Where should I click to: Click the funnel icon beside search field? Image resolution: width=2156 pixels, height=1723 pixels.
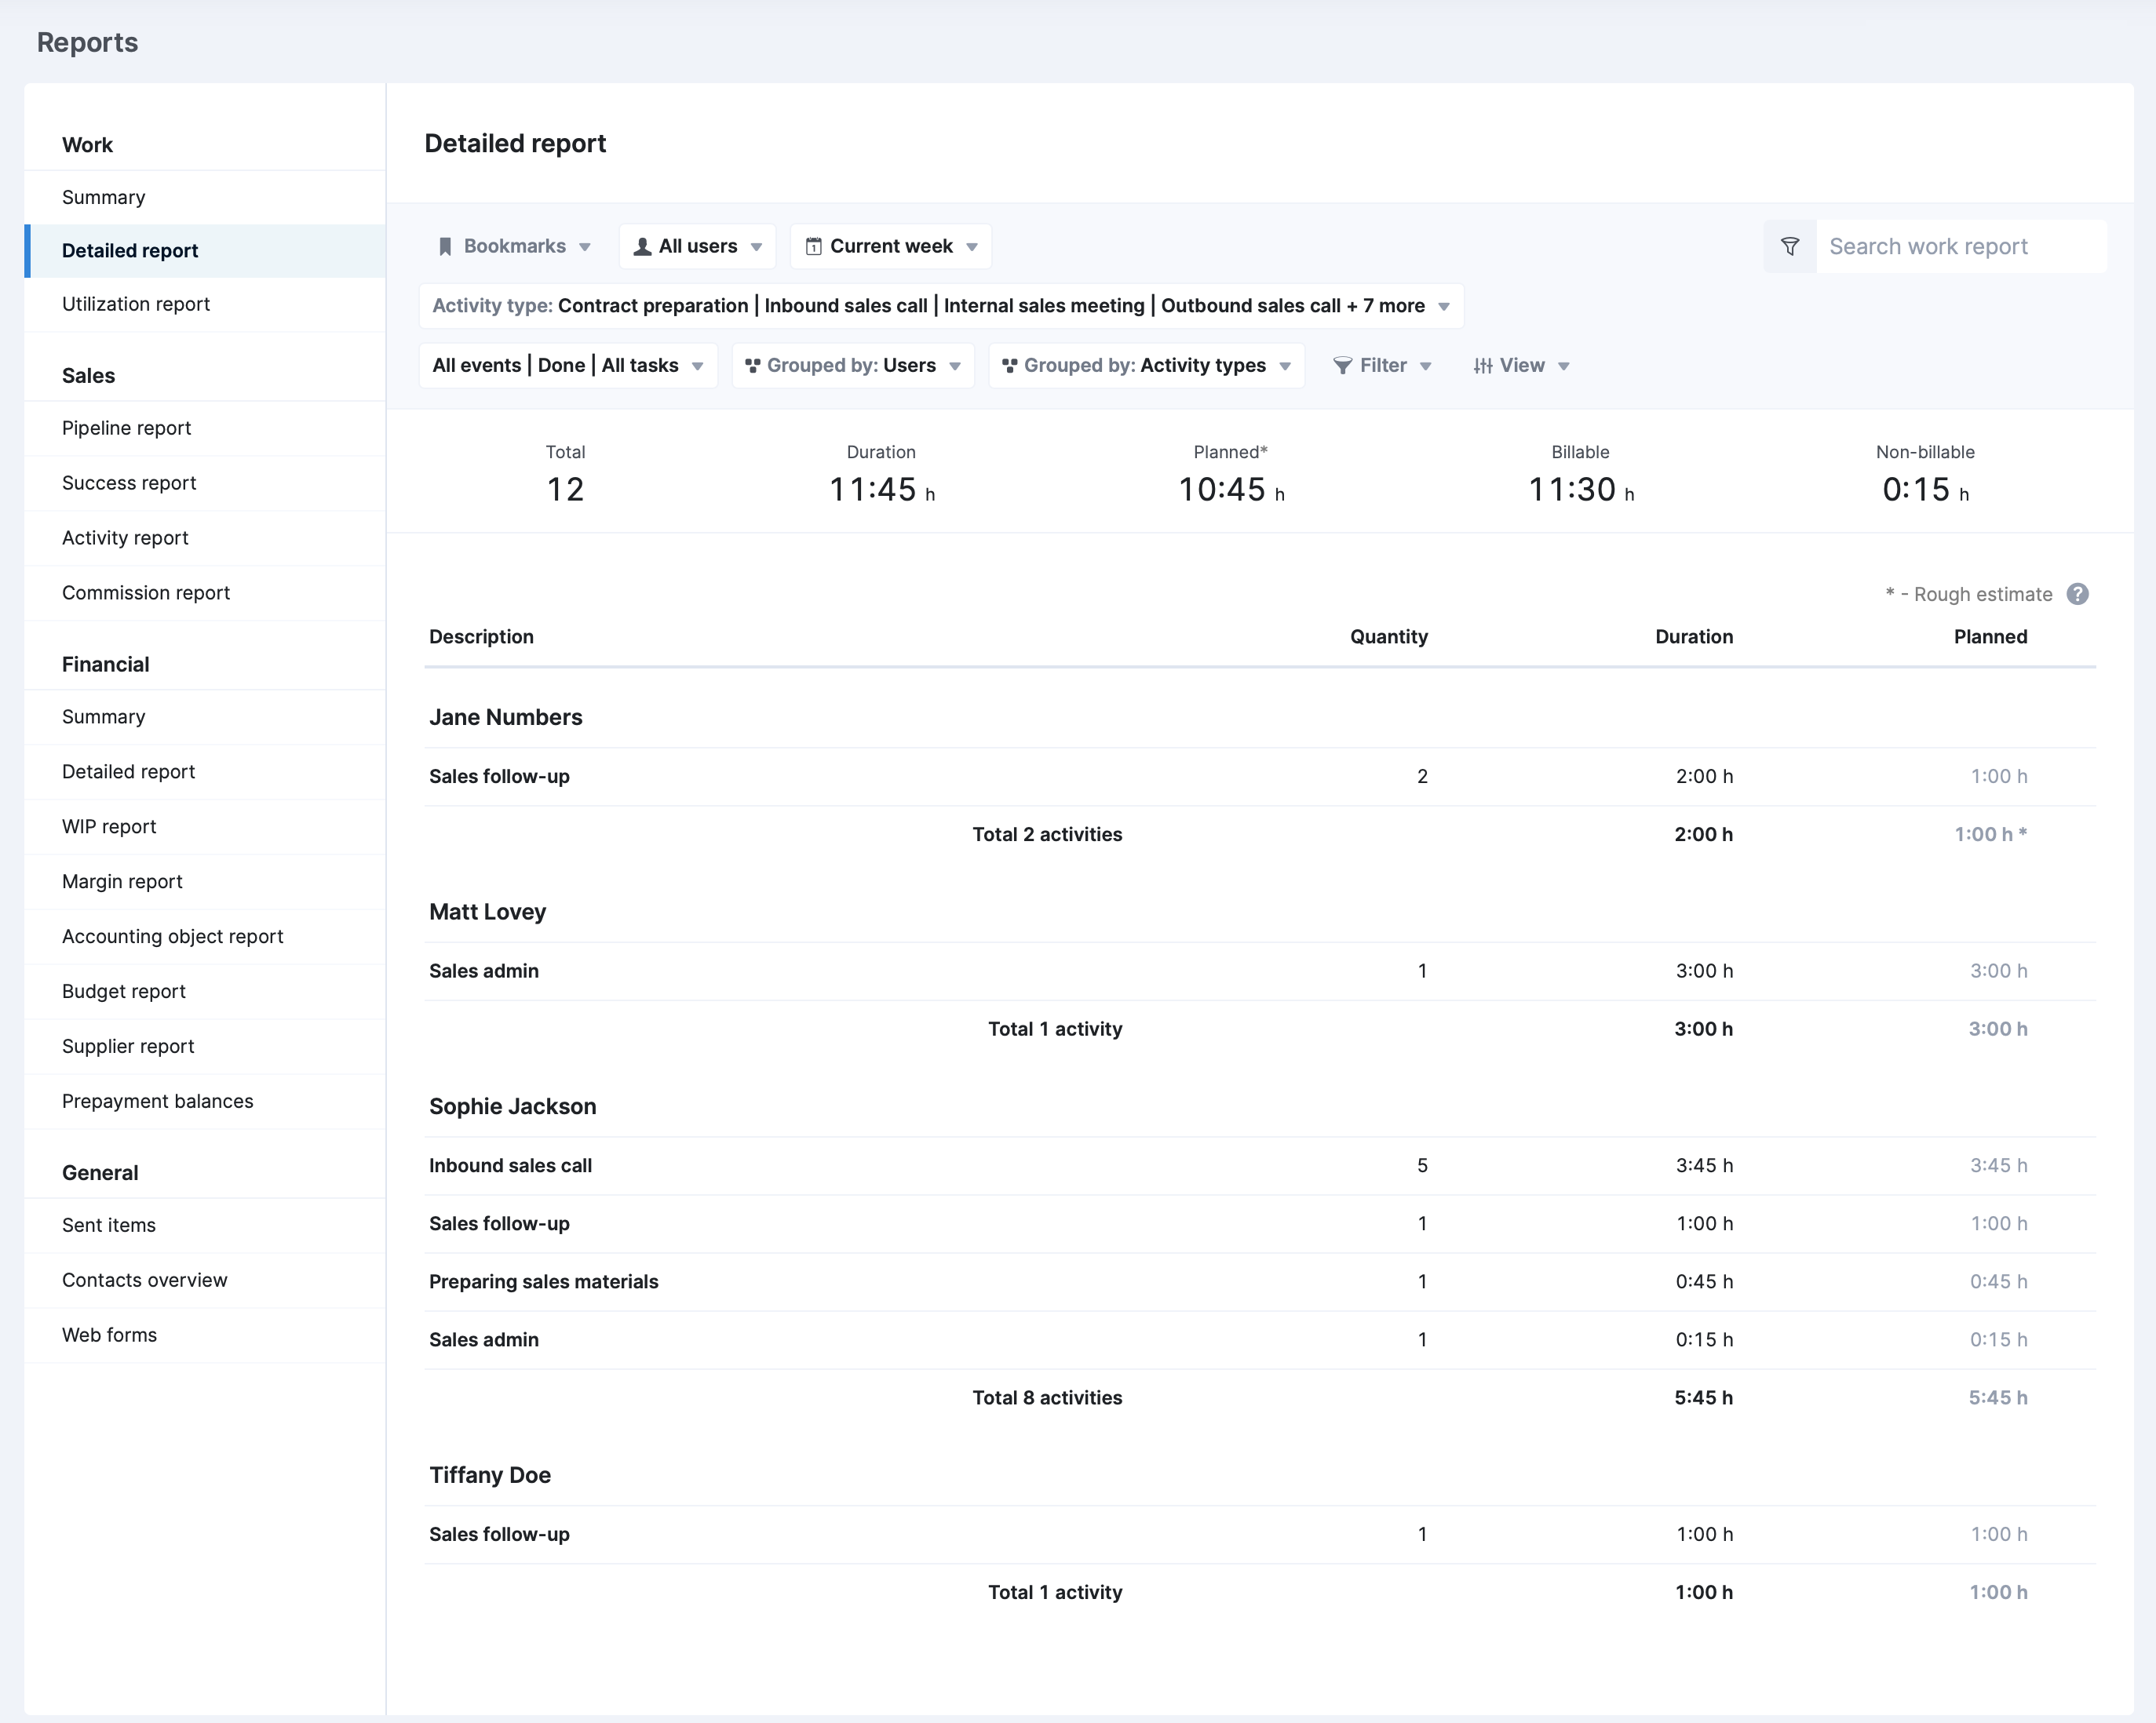(1790, 246)
